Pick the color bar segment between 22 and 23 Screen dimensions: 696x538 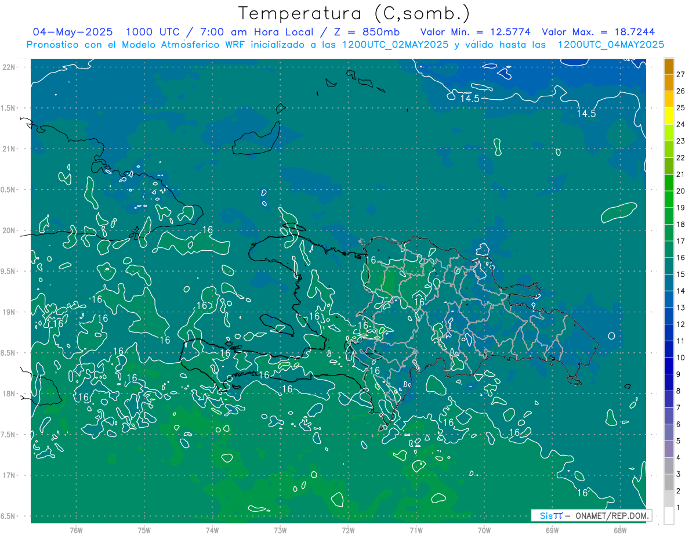click(669, 149)
